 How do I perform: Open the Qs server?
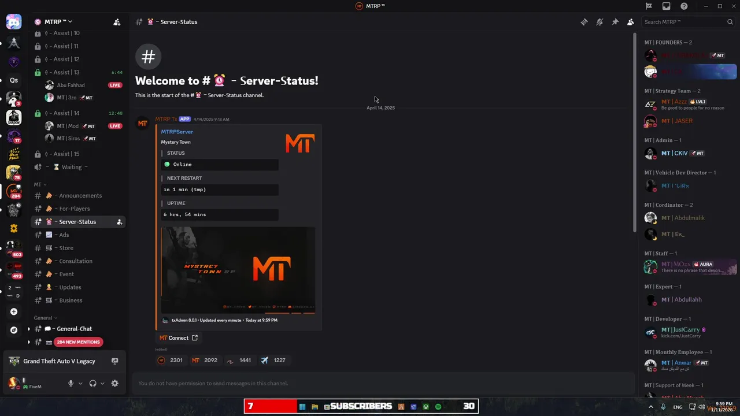point(14,80)
